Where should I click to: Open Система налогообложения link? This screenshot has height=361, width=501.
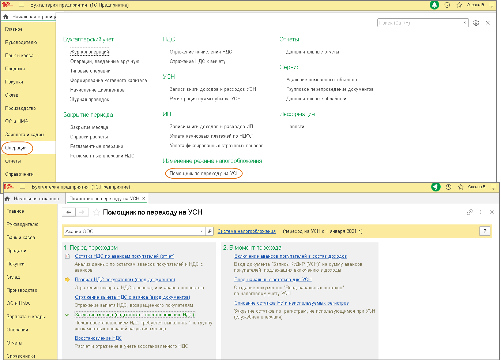click(x=246, y=231)
